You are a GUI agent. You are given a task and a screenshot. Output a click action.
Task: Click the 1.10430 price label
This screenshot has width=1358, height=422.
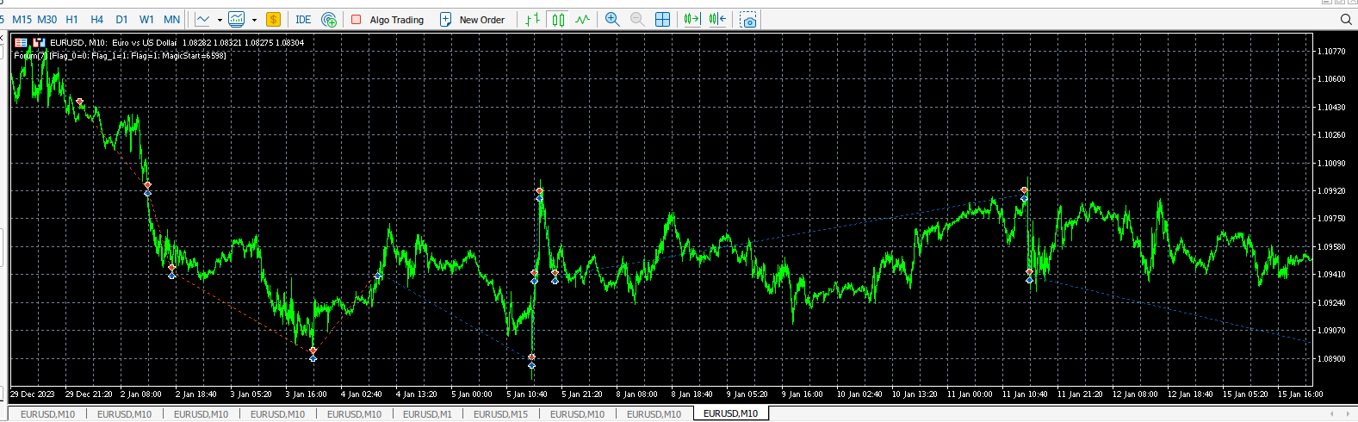[x=1331, y=108]
